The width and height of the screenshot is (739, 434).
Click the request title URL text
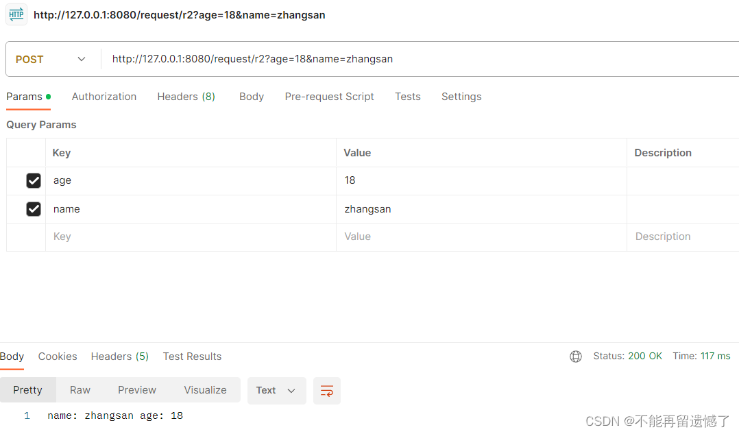pyautogui.click(x=180, y=15)
